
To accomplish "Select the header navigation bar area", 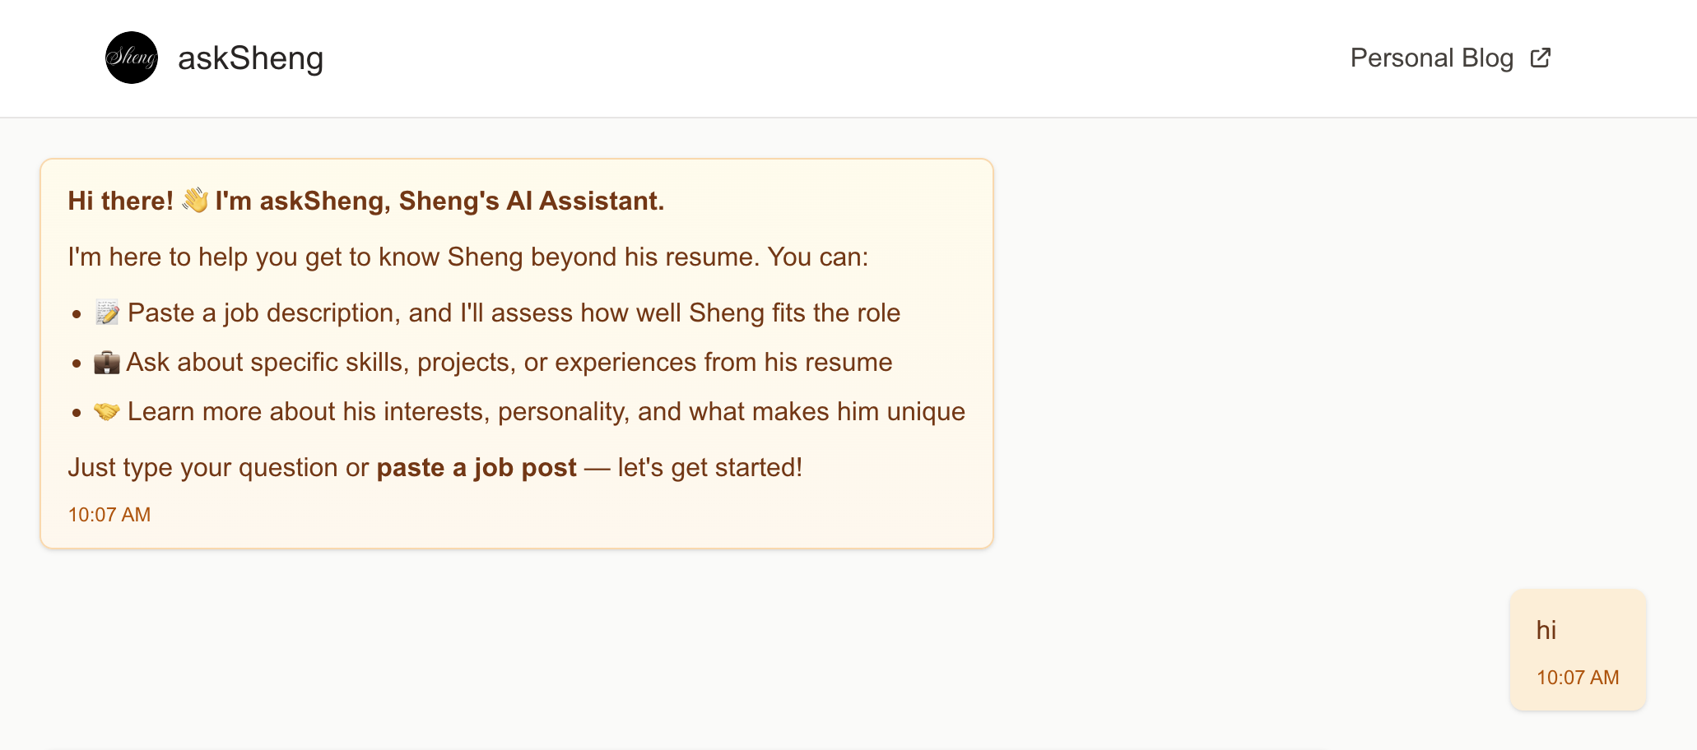I will tap(848, 58).
